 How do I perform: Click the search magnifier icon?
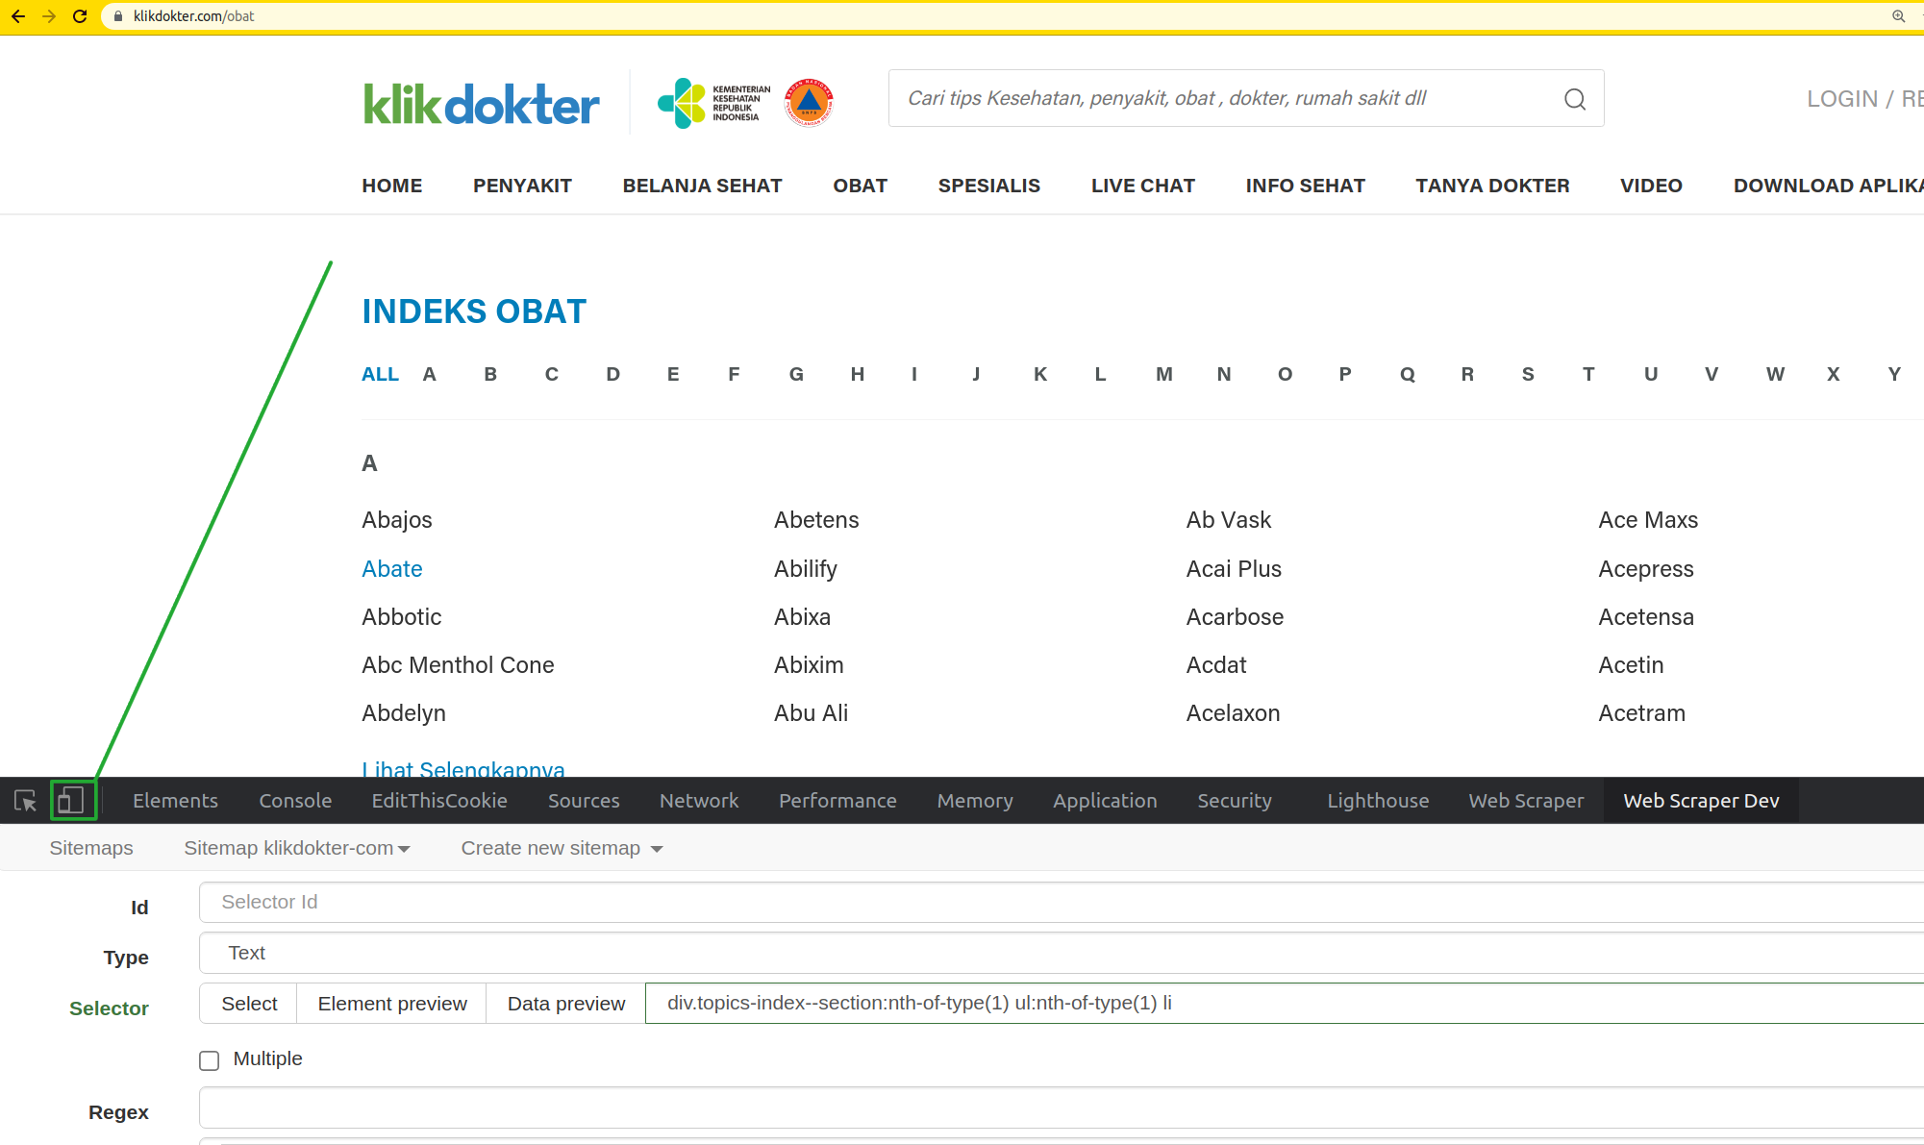click(x=1574, y=99)
